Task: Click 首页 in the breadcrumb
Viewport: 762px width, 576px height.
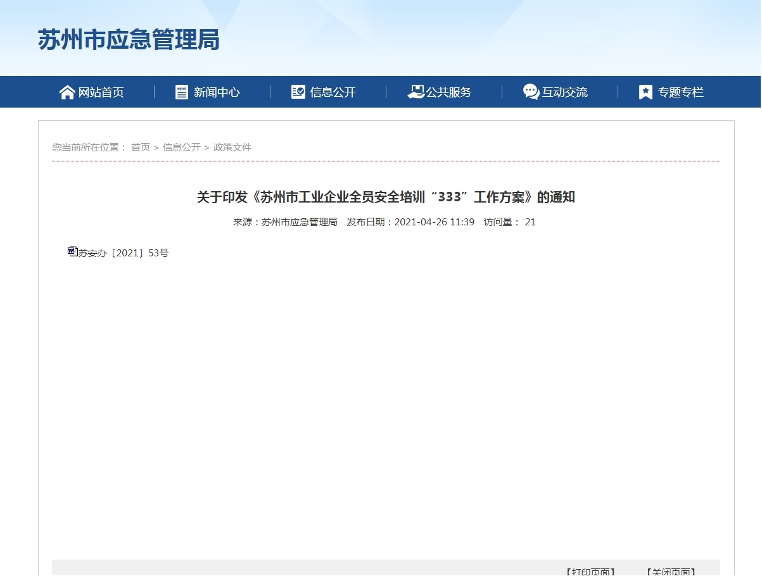Action: coord(141,147)
